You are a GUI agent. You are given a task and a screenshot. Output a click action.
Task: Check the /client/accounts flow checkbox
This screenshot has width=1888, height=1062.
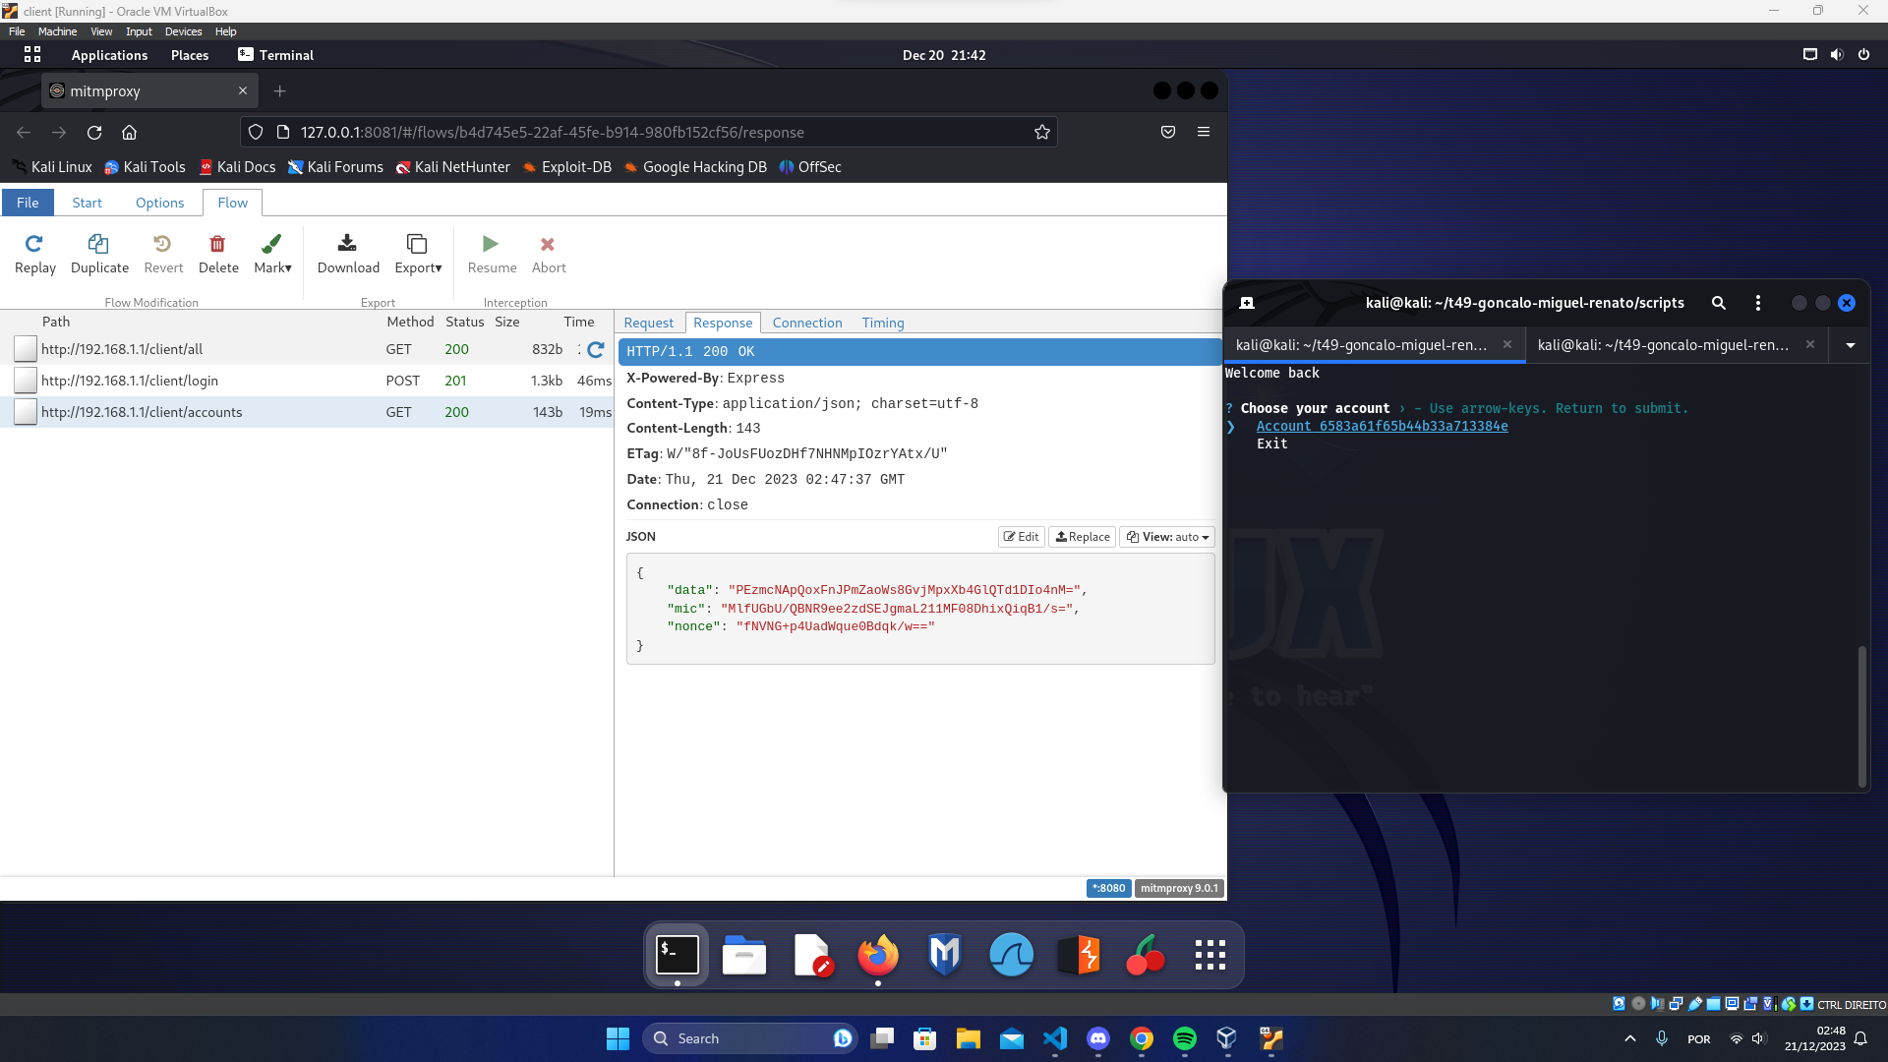click(26, 412)
